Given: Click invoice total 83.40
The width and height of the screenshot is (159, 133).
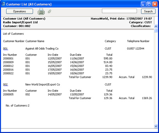Looking at the screenshot, I should (109, 66).
